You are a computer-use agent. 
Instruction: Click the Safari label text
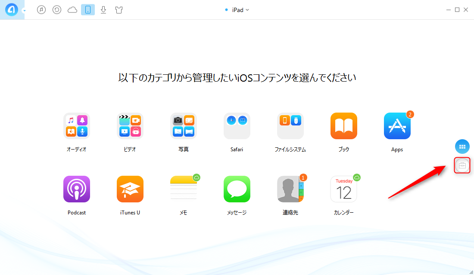tap(237, 149)
